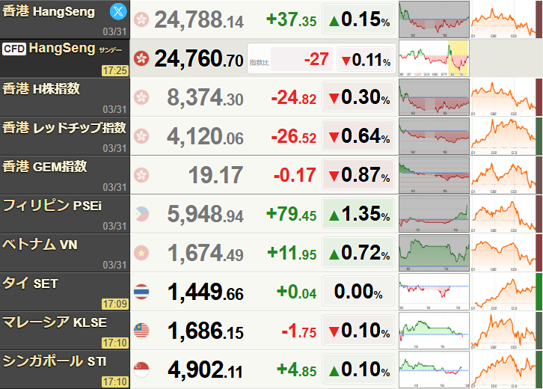Click CFD HangSeng price 24,760.70
The width and height of the screenshot is (543, 389).
pos(199,58)
